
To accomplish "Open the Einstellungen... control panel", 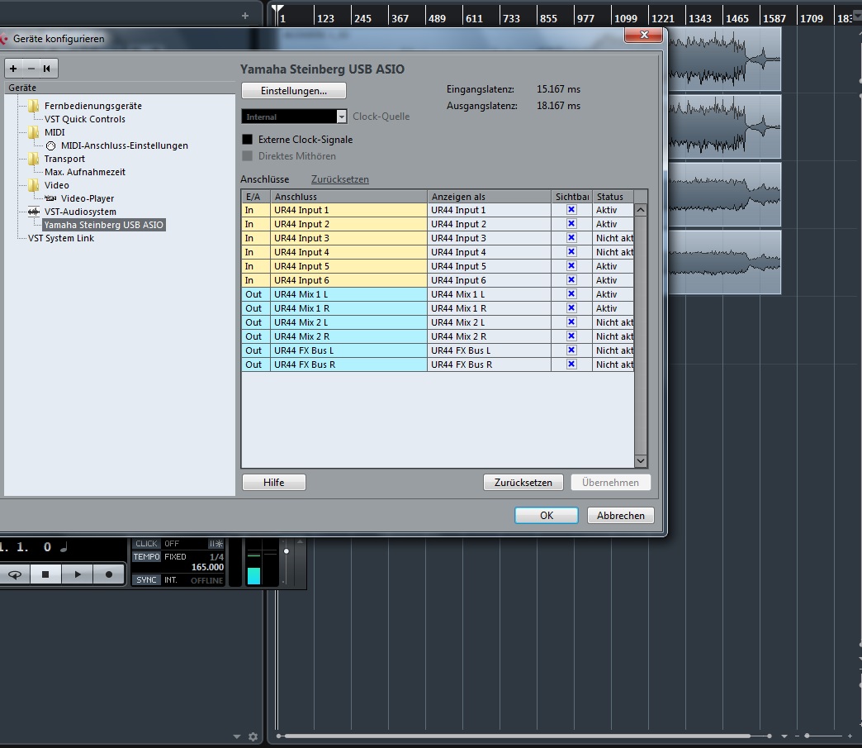I will click(x=294, y=91).
